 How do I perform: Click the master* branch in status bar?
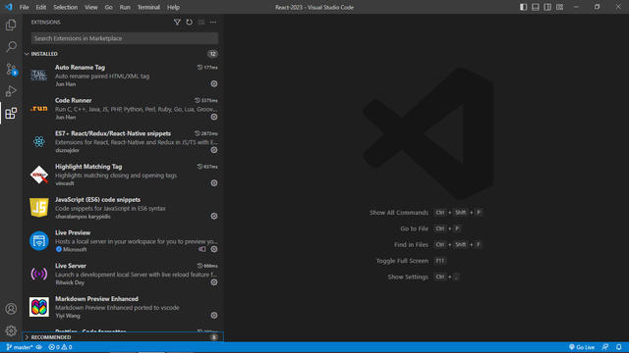(20, 347)
